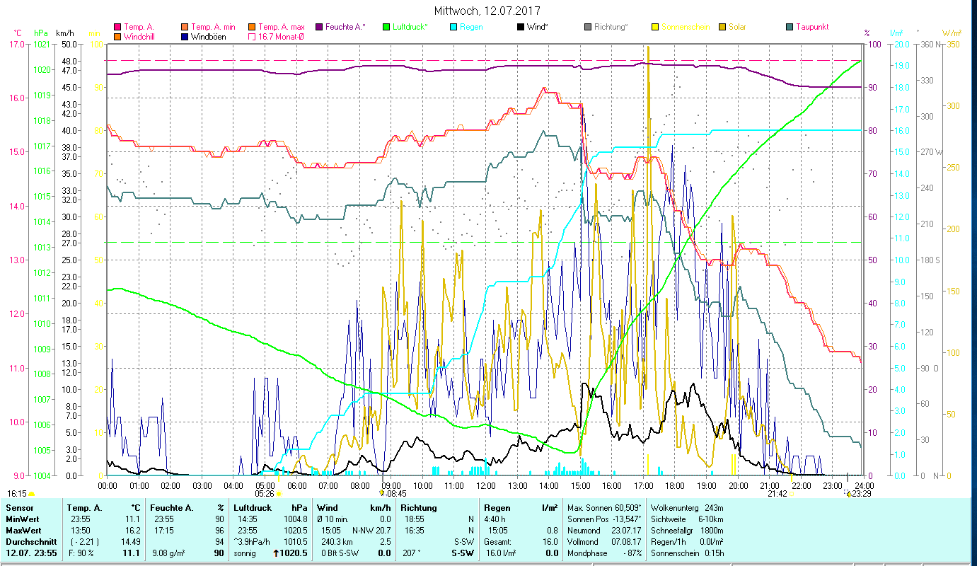Click the green Luftdruck* legend swatch
Viewport: 977px width, 566px height.
coord(386,27)
